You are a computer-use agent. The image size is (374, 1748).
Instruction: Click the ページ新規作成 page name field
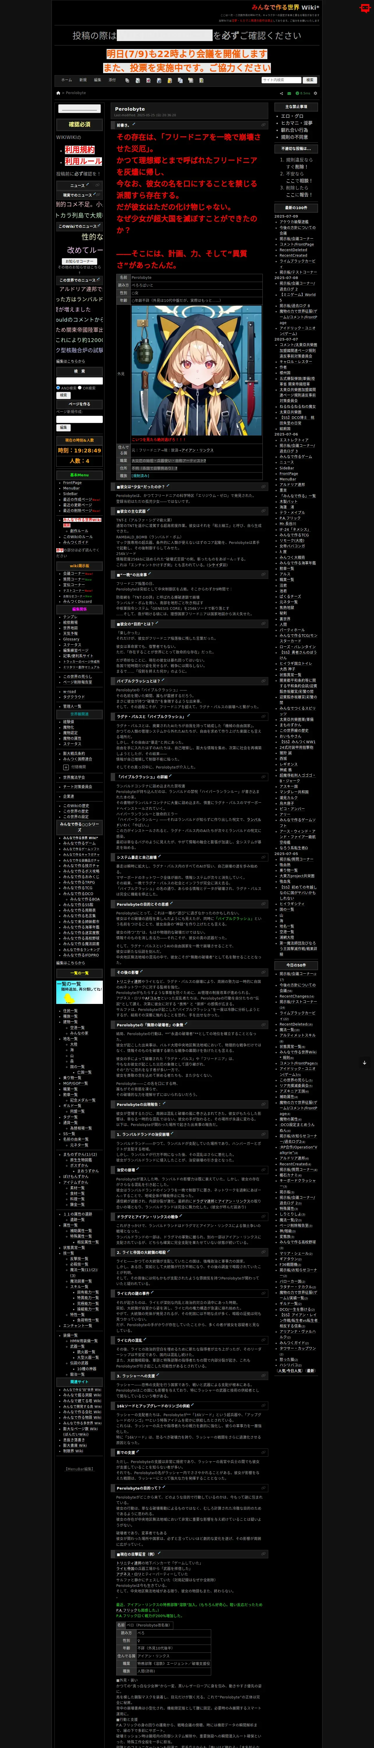(x=80, y=419)
